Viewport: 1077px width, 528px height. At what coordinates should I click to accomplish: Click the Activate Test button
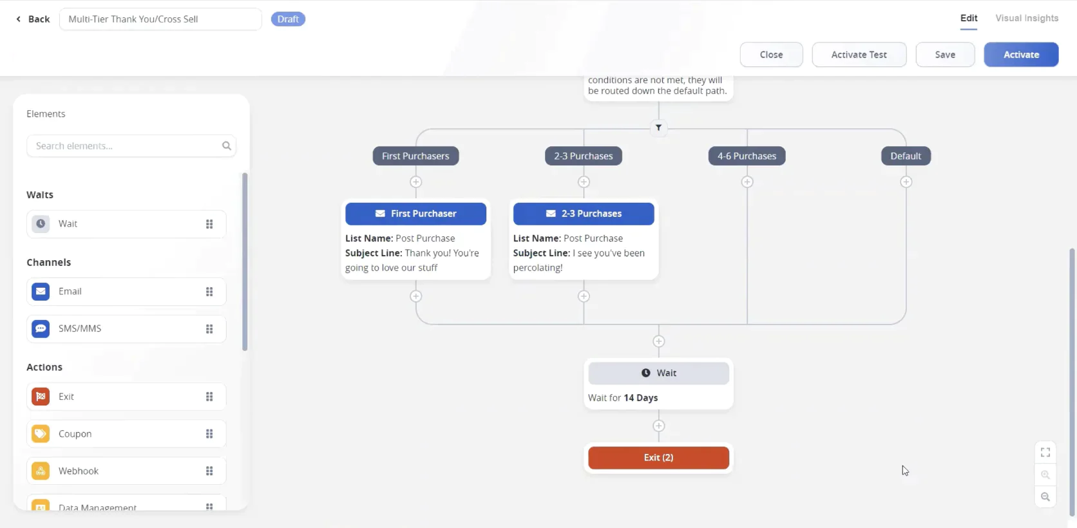coord(859,55)
